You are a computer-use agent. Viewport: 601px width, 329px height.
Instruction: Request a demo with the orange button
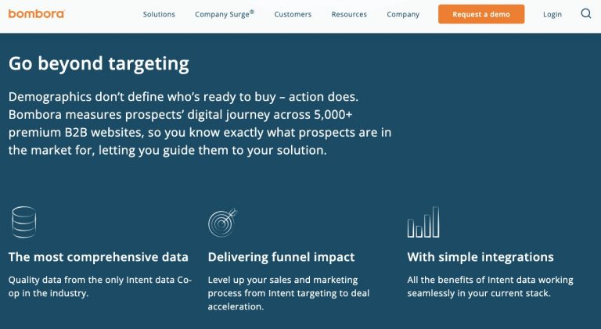(x=481, y=14)
